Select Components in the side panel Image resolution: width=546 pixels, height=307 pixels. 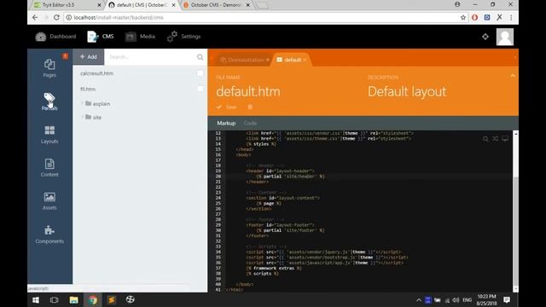click(49, 235)
